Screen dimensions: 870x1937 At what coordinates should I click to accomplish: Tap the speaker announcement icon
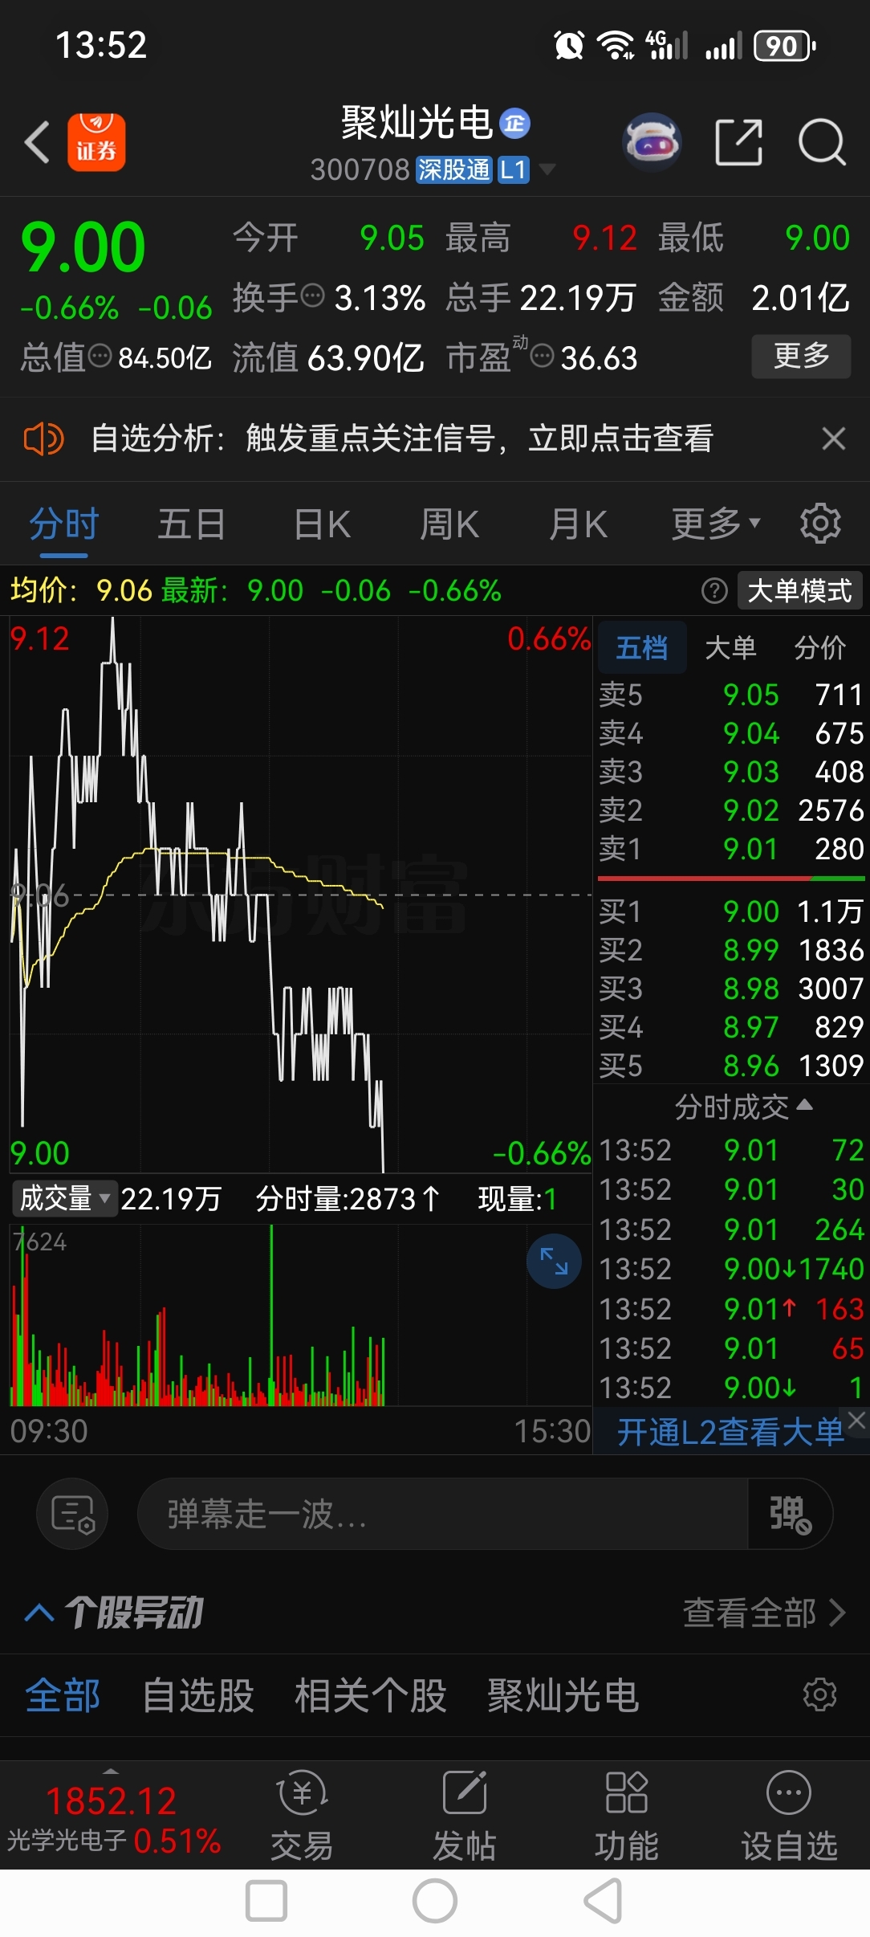pyautogui.click(x=43, y=438)
